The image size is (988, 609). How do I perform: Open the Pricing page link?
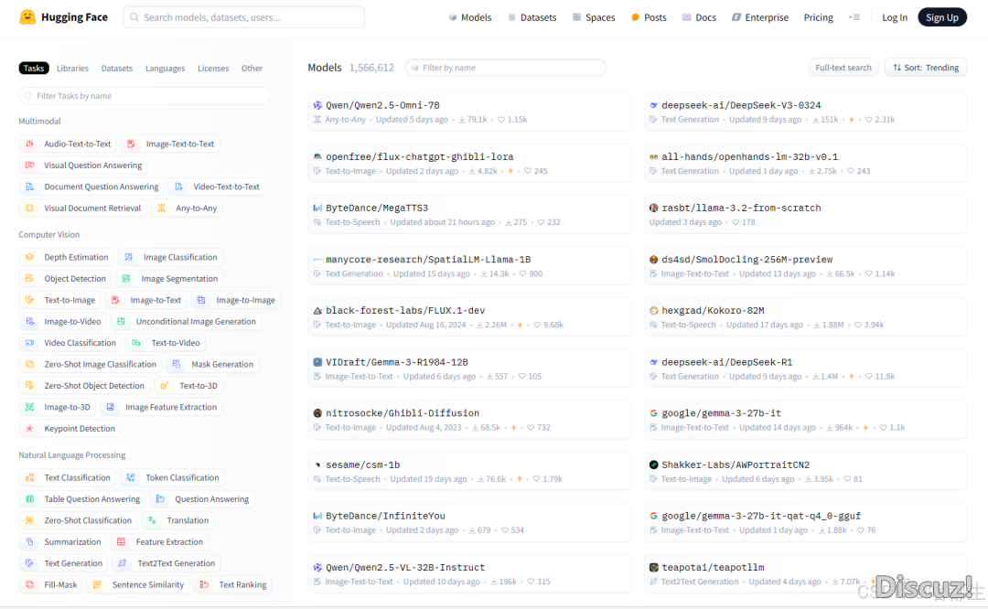tap(818, 17)
